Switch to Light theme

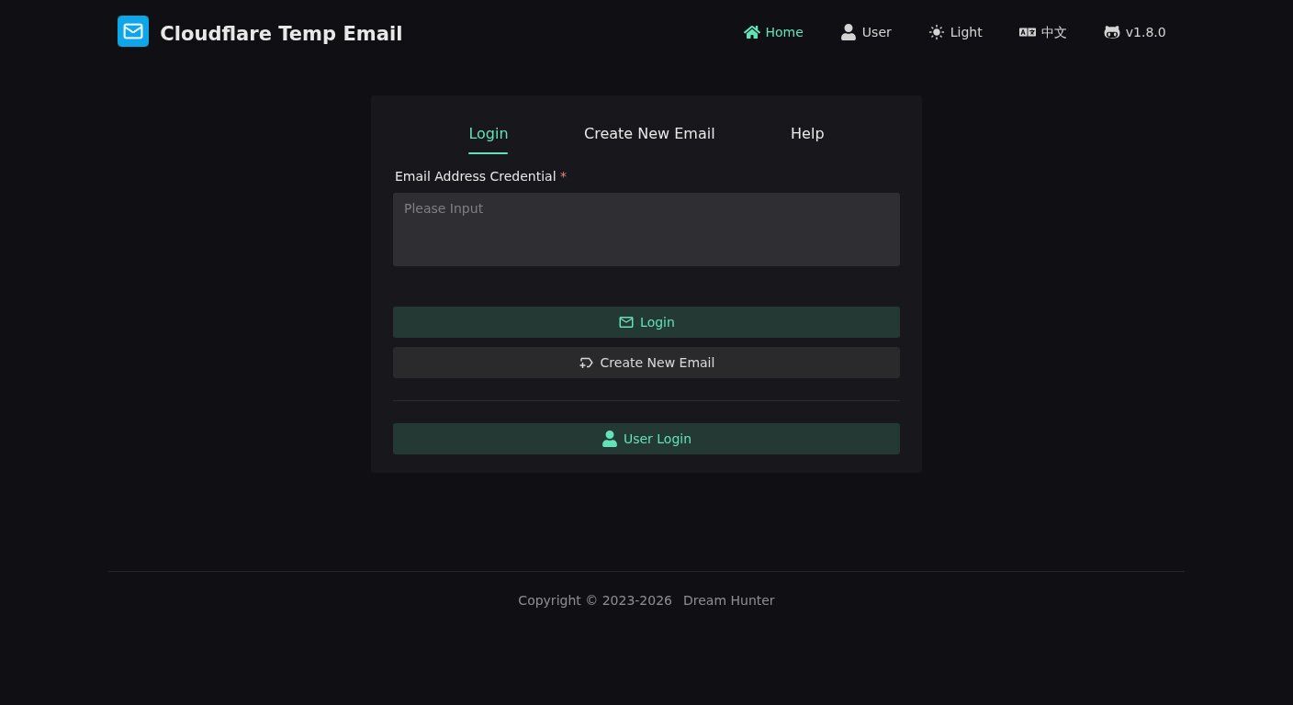click(955, 32)
